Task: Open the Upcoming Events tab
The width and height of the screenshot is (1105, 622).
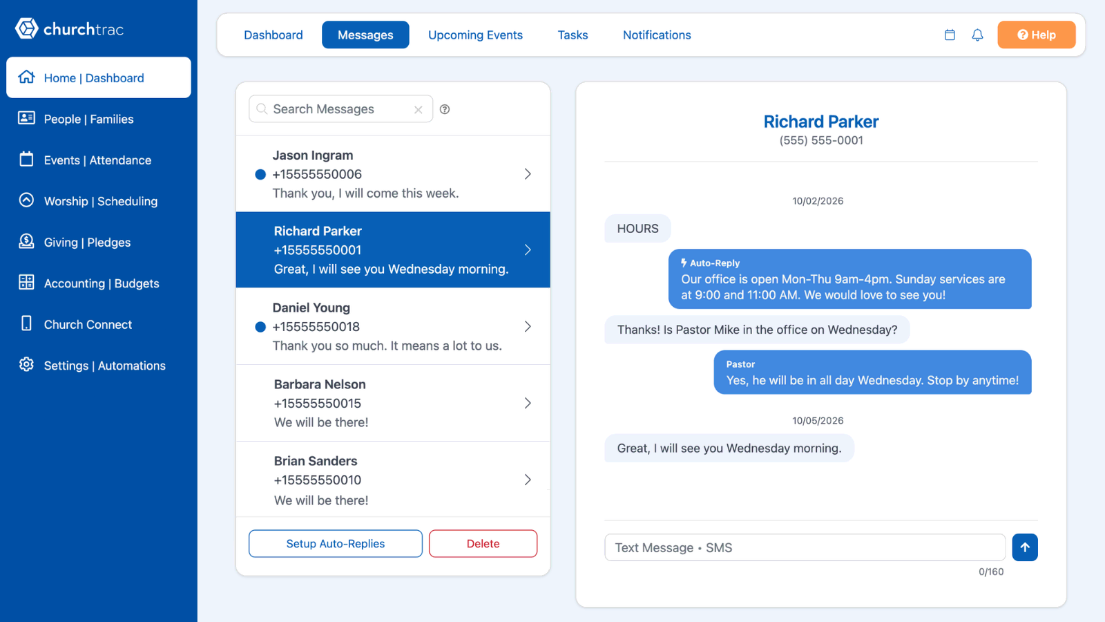Action: [x=475, y=35]
